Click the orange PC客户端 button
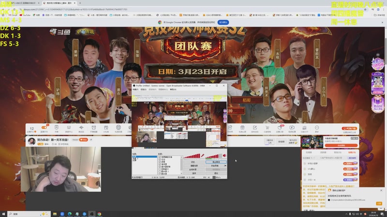The width and height of the screenshot is (387, 217). [349, 128]
